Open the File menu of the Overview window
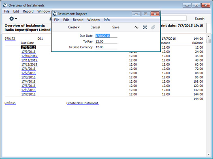Image resolution: width=213 pixels, height=159 pixels. tap(7, 11)
